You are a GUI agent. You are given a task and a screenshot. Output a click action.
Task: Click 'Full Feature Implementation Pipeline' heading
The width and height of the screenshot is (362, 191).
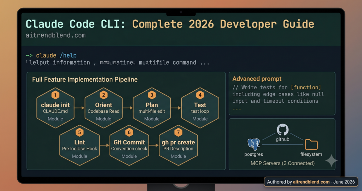pyautogui.click(x=85, y=79)
